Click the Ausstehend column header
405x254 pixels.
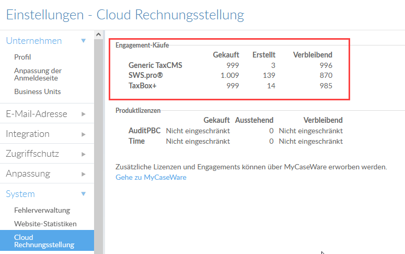pos(254,120)
